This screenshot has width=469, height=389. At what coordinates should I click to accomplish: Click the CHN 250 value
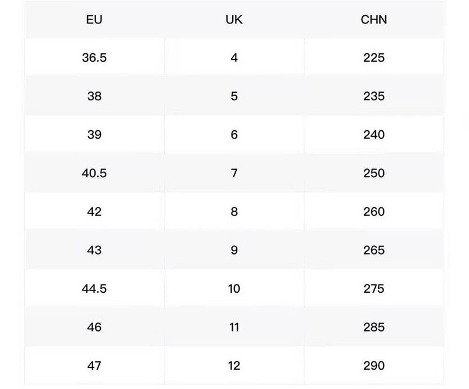coord(374,173)
